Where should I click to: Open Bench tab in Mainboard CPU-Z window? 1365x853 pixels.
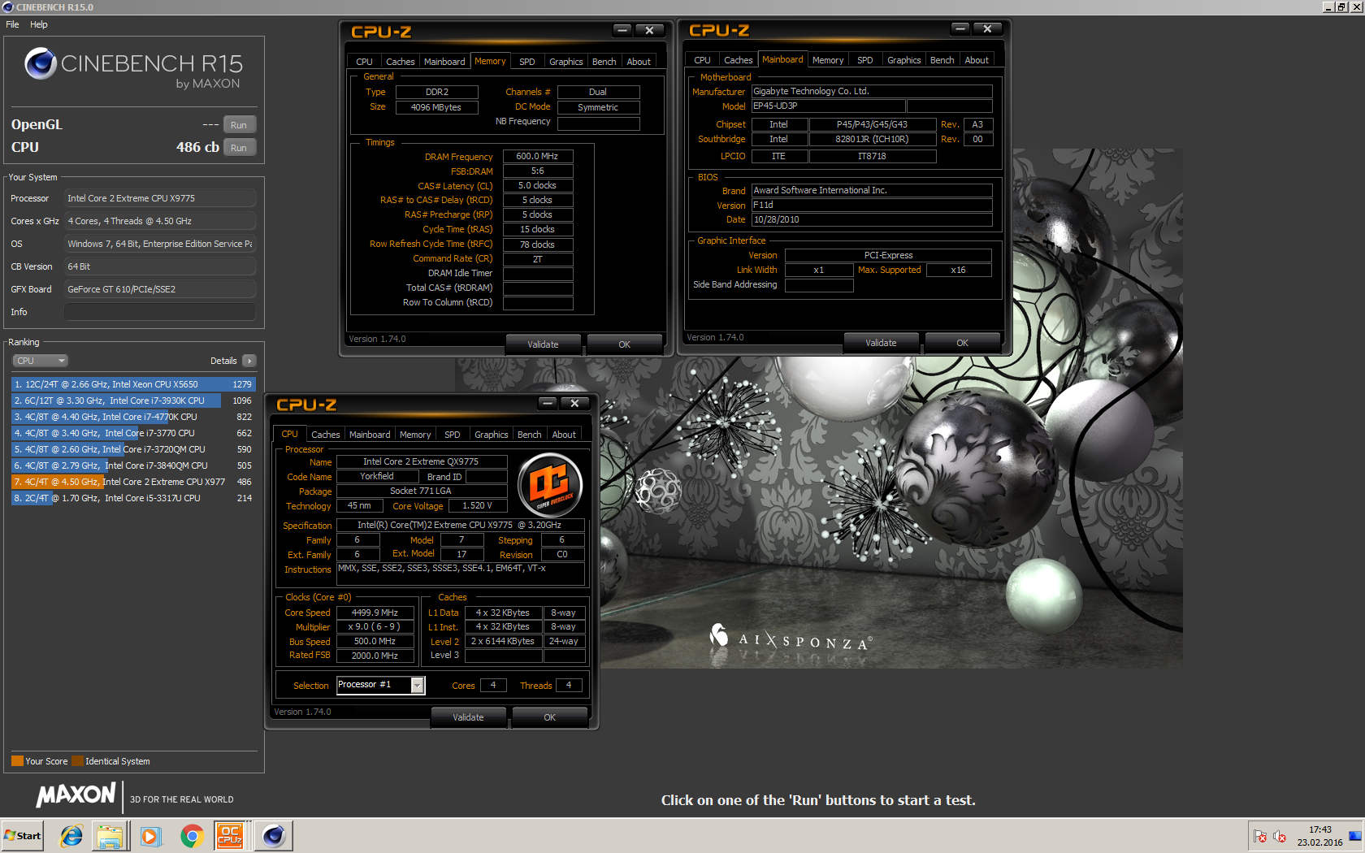[x=942, y=60]
